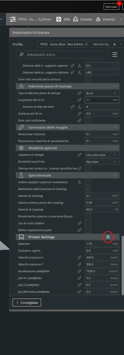Open the Modalità superficie dropdown set to Normale
The image size is (124, 355).
point(102,162)
